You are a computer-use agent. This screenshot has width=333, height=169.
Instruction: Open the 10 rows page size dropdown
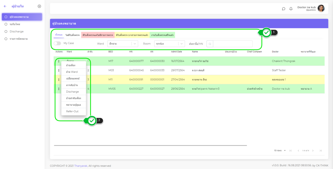coord(280,150)
